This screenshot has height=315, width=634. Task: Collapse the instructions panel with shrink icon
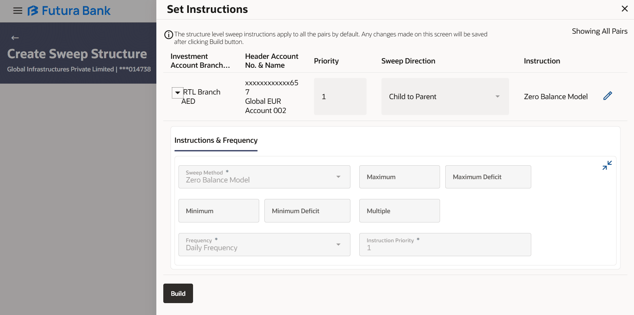pyautogui.click(x=607, y=165)
